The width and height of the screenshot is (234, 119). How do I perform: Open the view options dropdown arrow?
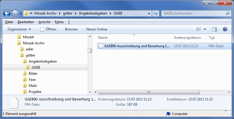click(205, 29)
